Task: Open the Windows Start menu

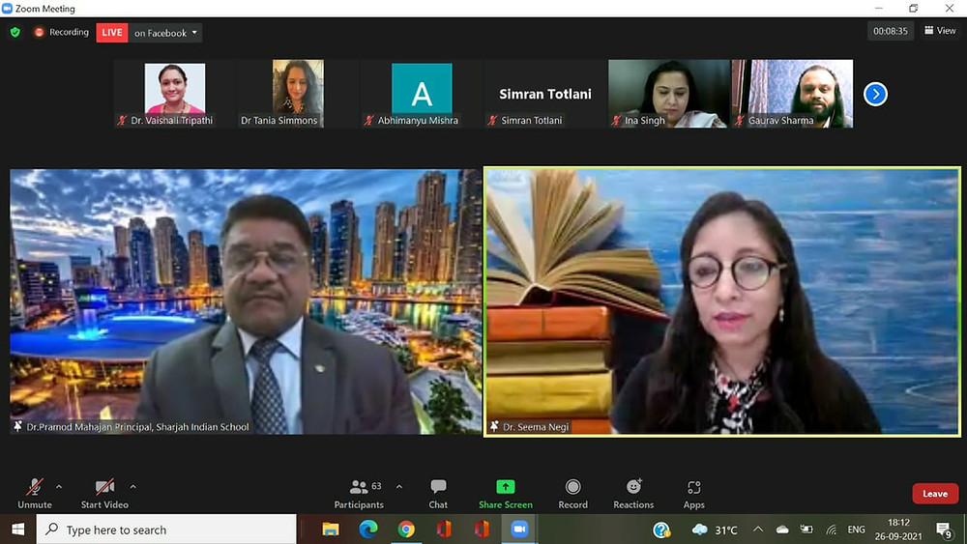Action: coord(17,530)
